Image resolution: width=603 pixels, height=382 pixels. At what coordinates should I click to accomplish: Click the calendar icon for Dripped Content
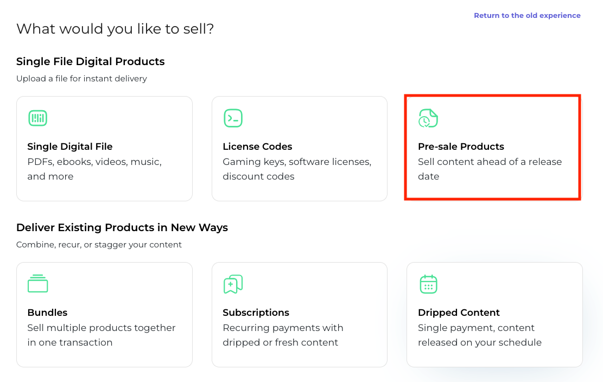[428, 284]
